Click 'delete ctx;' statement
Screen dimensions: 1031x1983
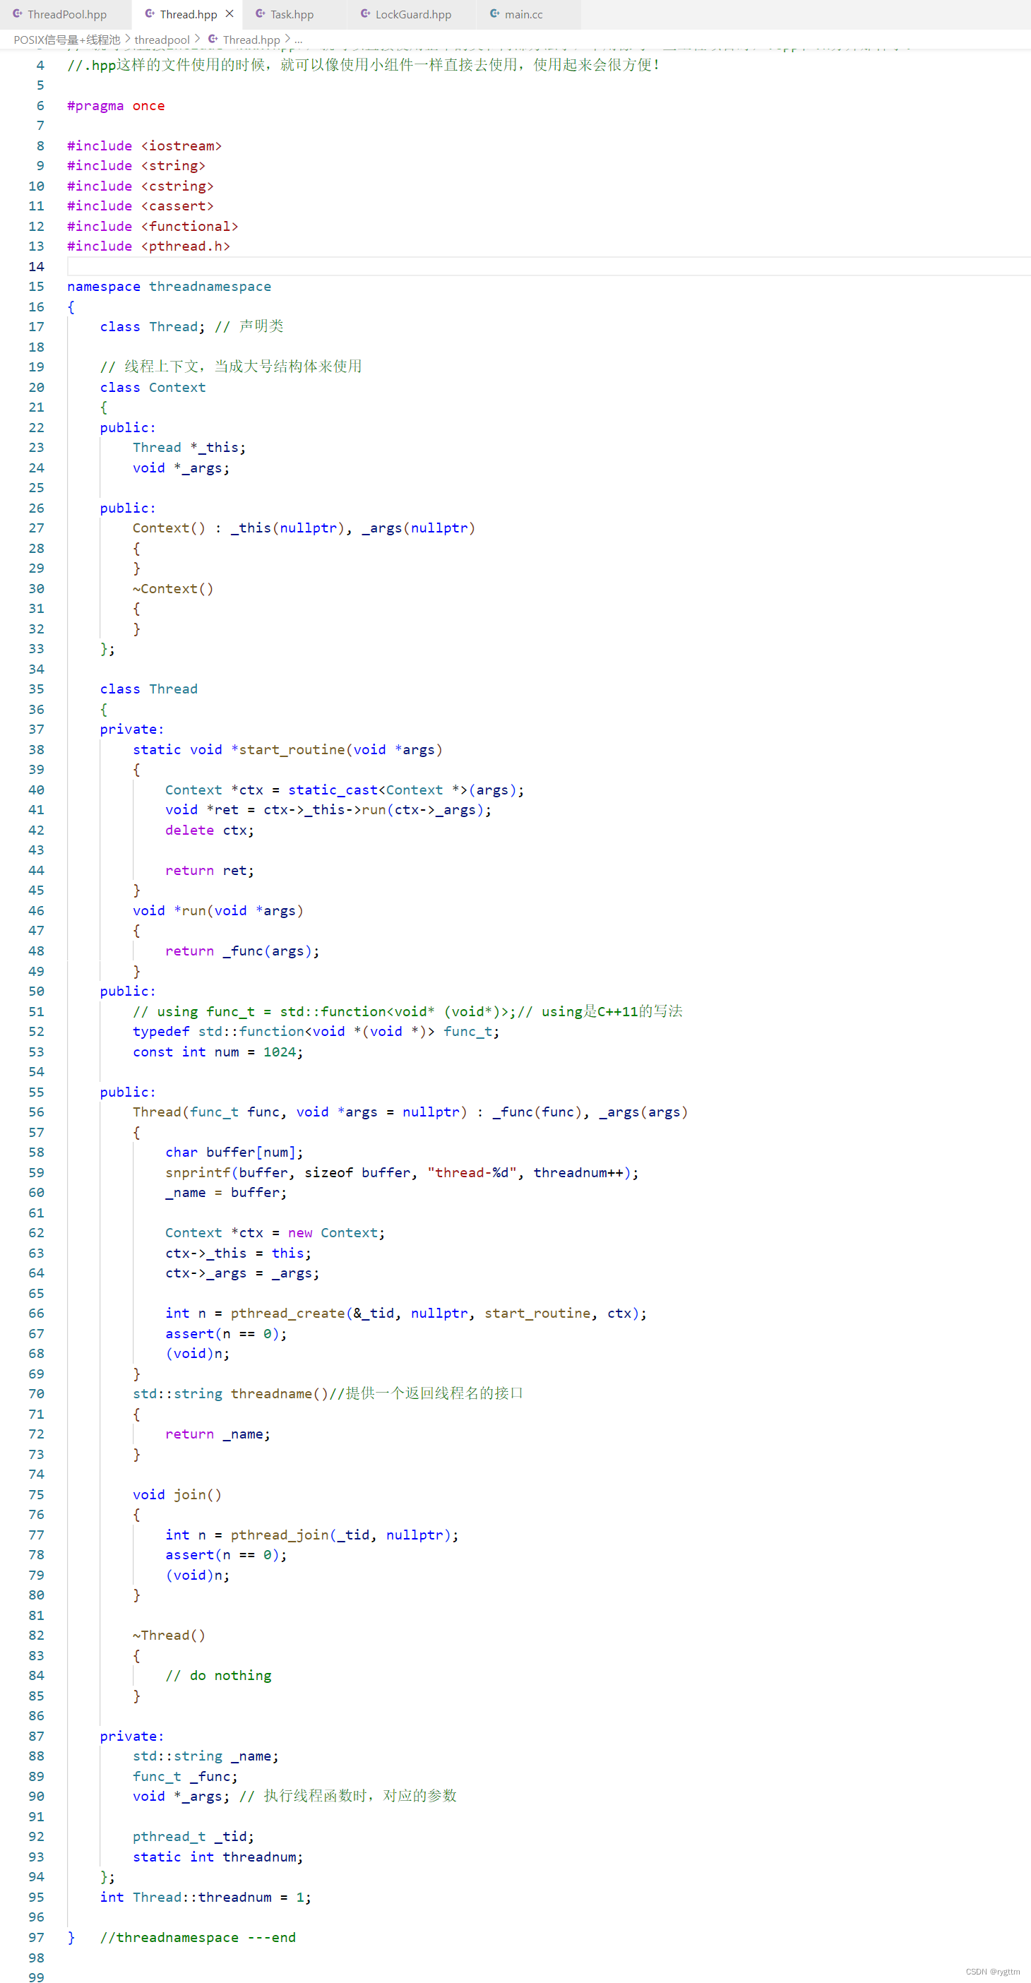tap(210, 830)
